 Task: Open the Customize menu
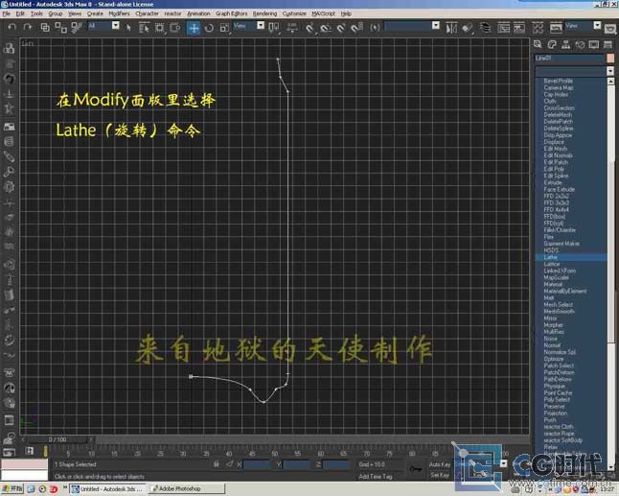[294, 13]
